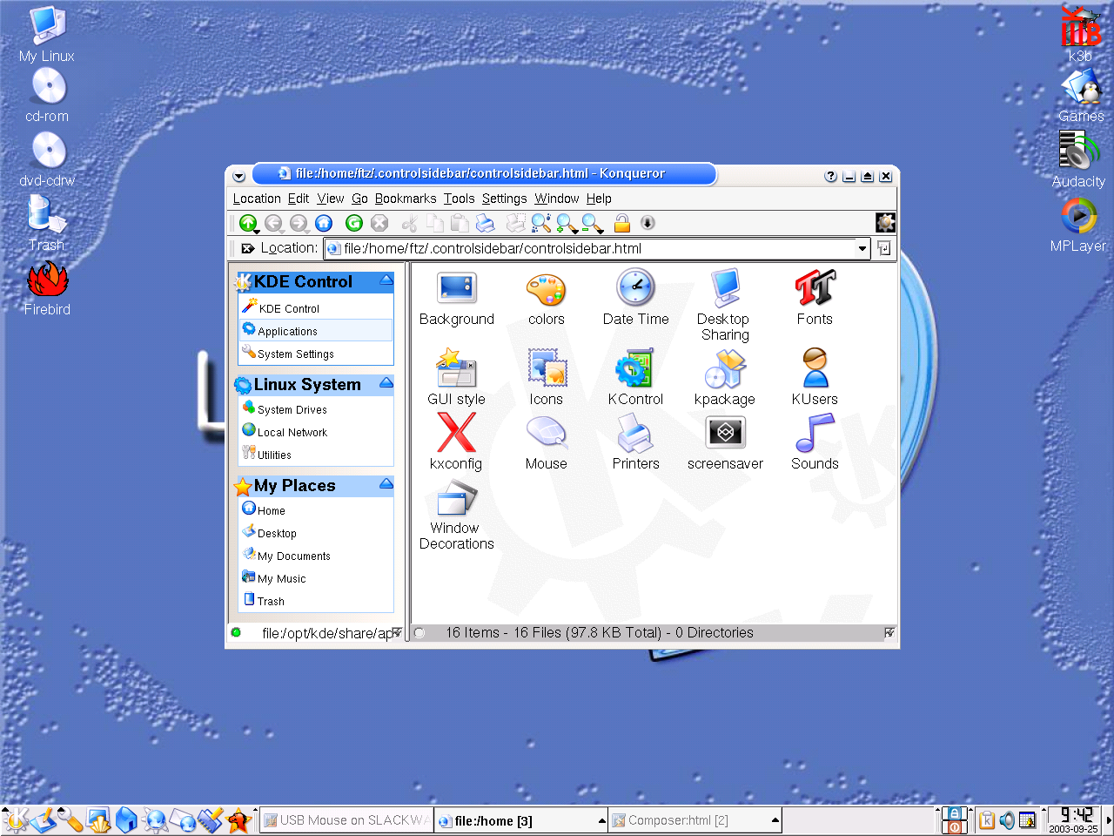Open the KUsers icon
1114x836 pixels.
(x=815, y=378)
